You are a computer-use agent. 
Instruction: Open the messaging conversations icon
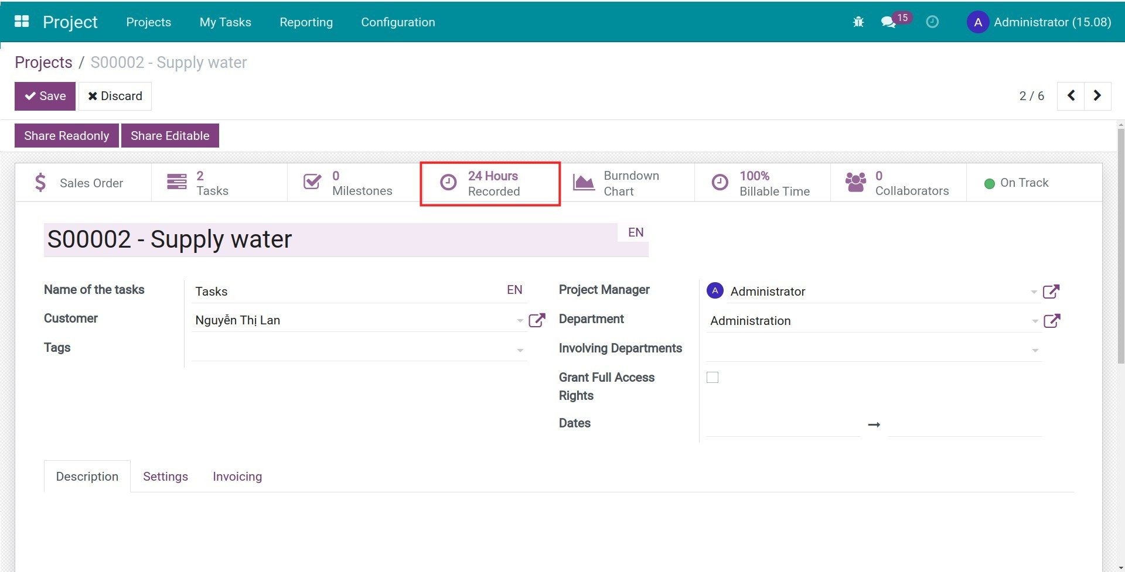889,22
